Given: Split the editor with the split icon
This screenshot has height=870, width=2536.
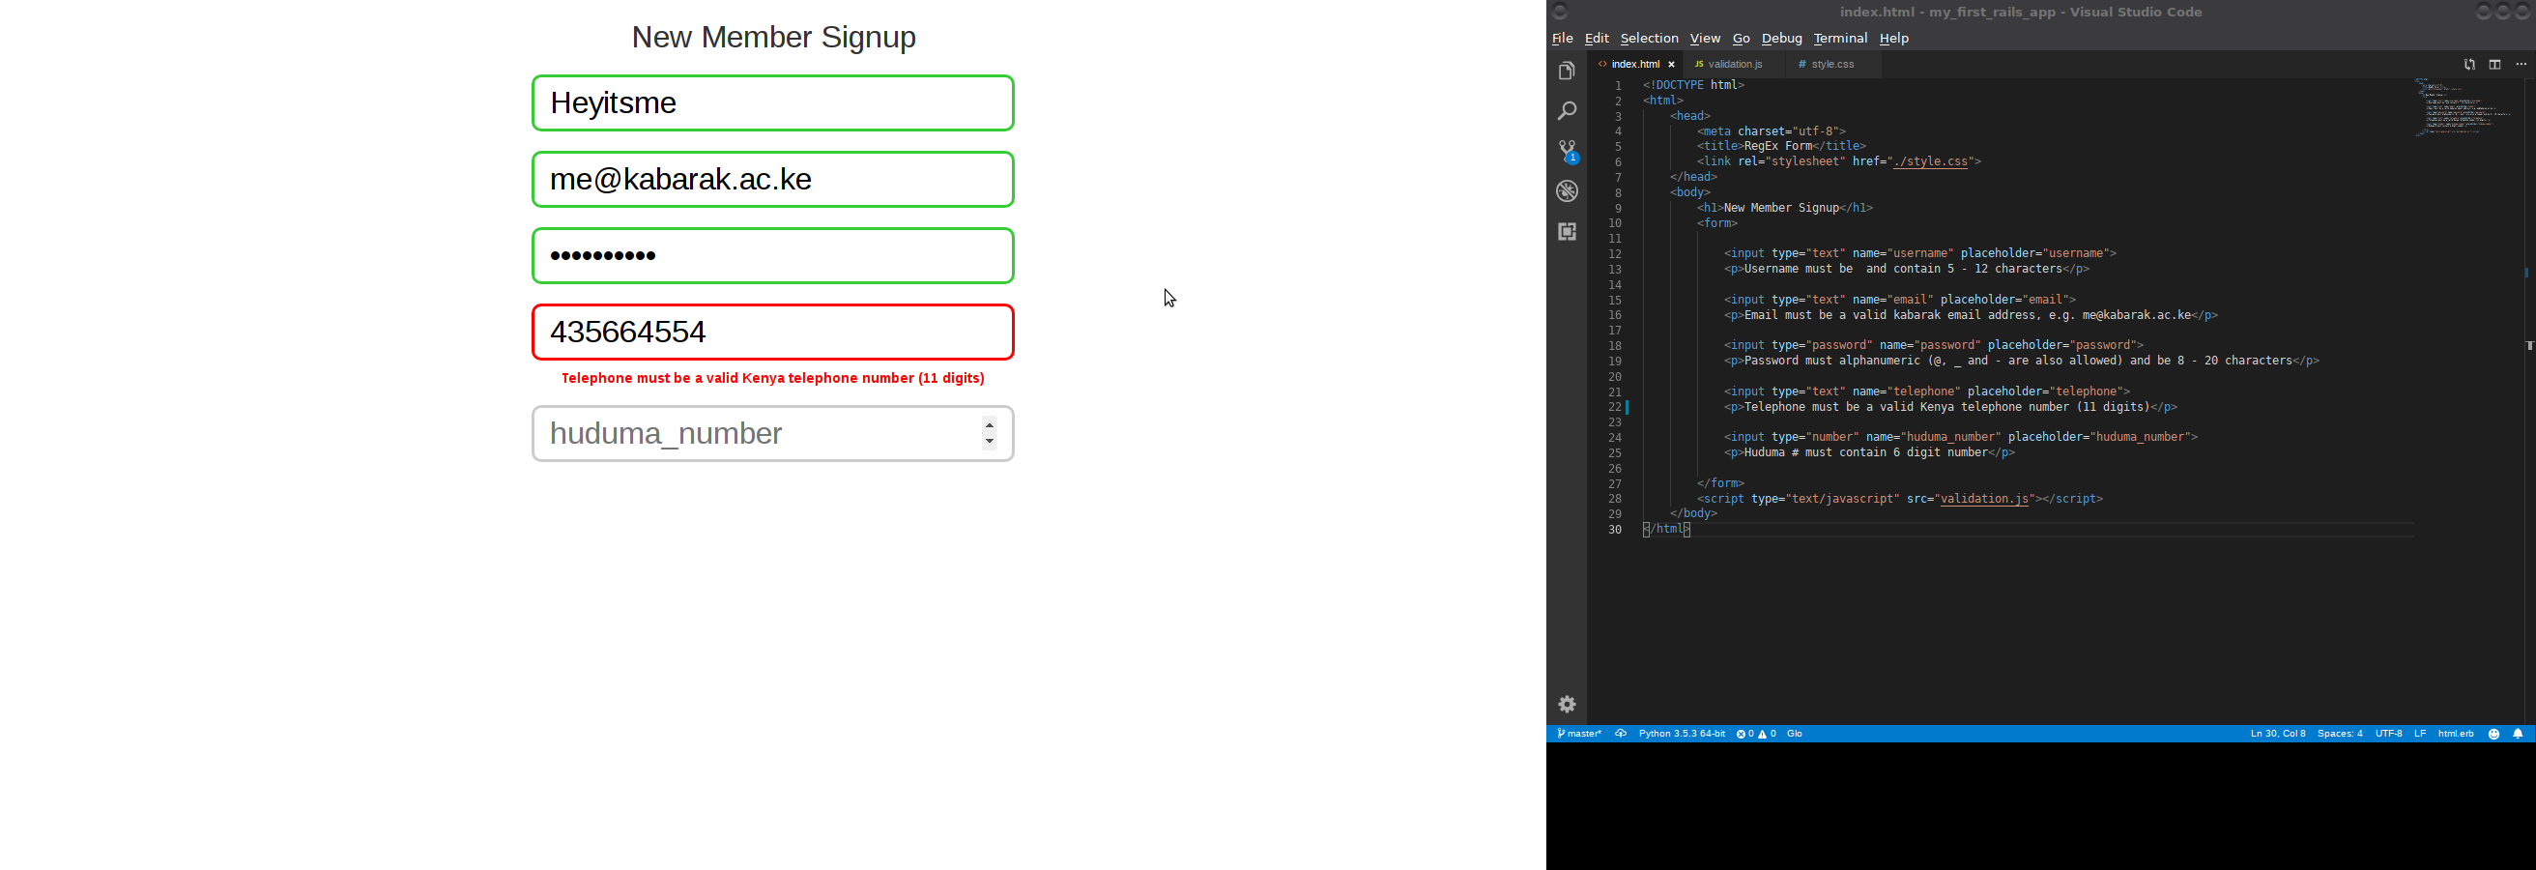Looking at the screenshot, I should click(2494, 65).
